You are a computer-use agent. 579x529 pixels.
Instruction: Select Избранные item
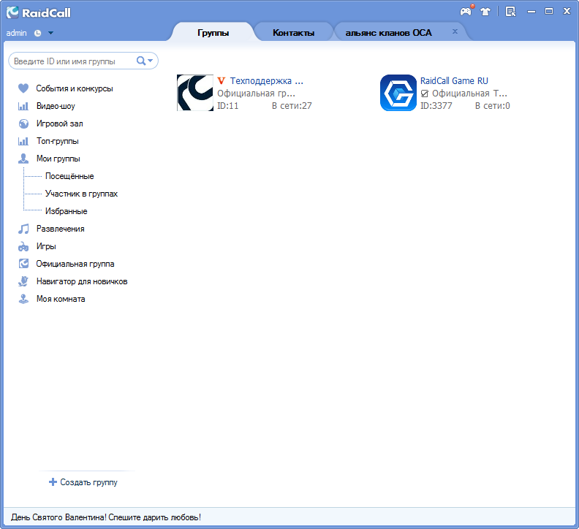66,211
